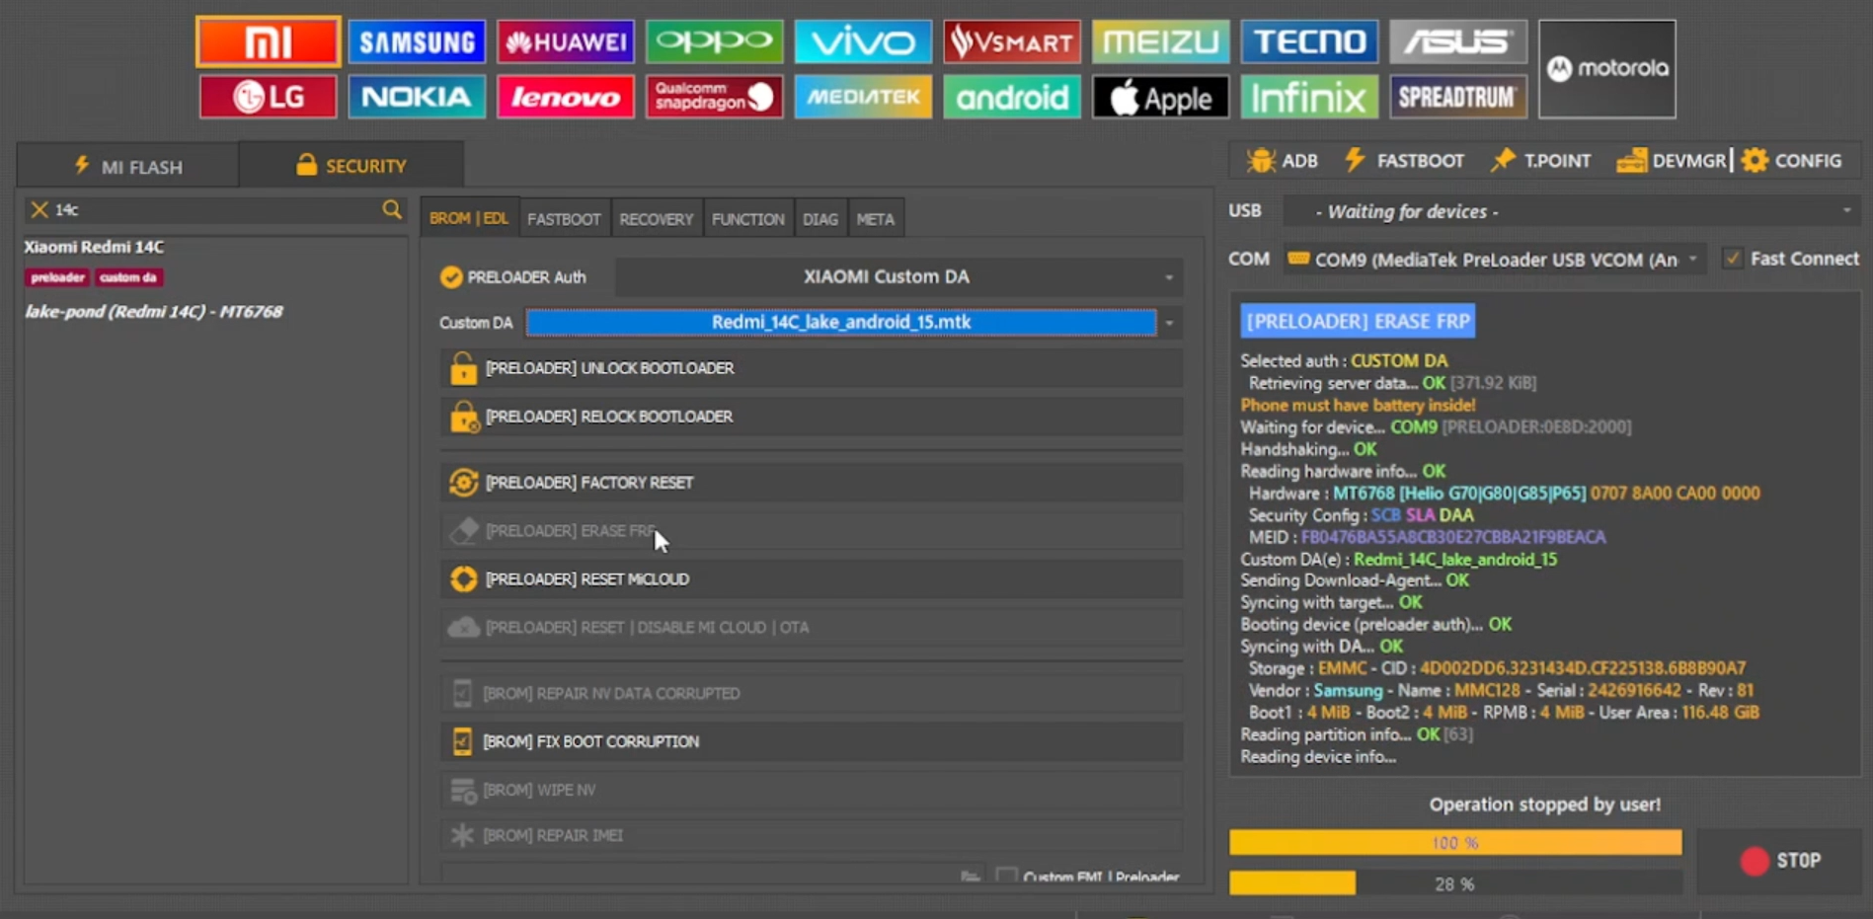Click the 28 % progress bar
The width and height of the screenshot is (1873, 919).
click(1455, 883)
